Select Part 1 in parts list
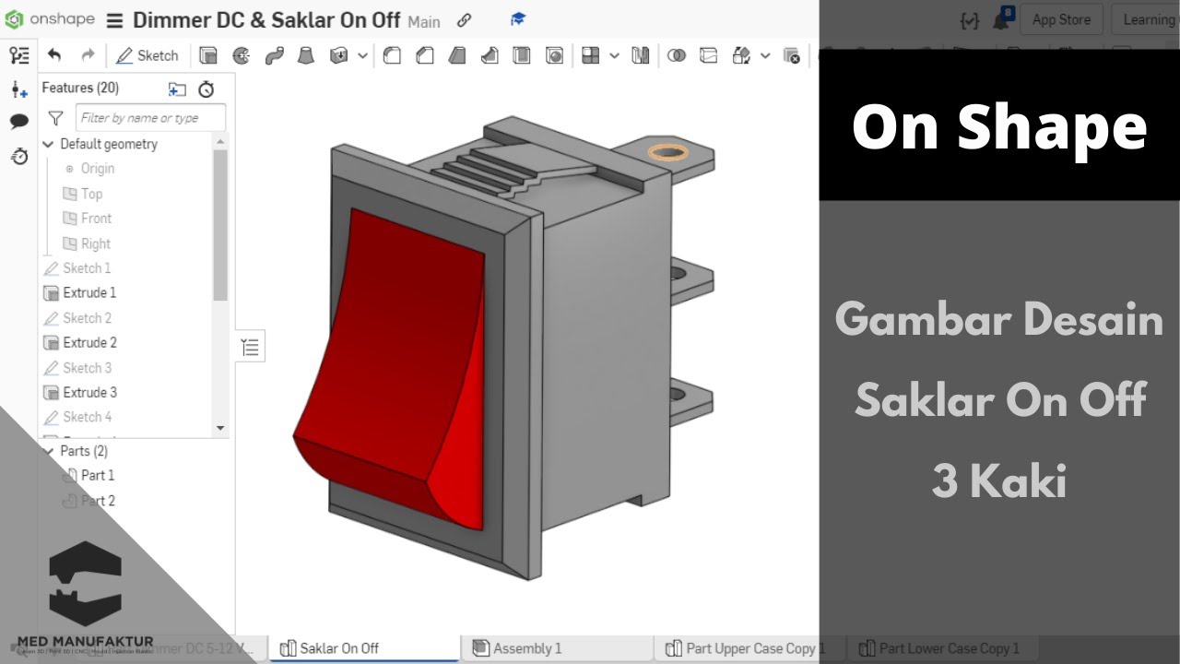Image resolution: width=1180 pixels, height=664 pixels. click(98, 475)
